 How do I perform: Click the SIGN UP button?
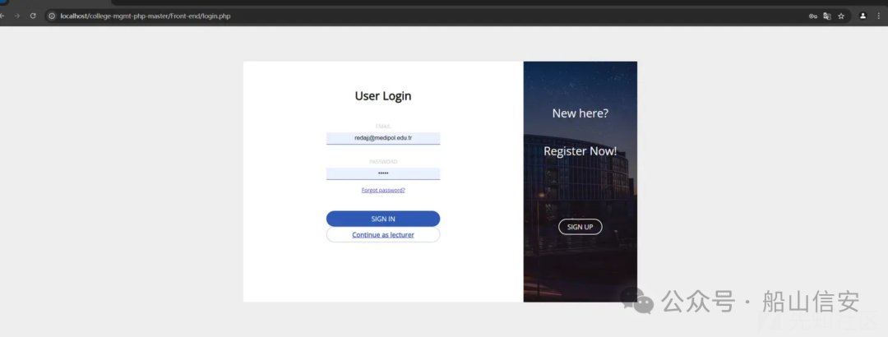(580, 227)
